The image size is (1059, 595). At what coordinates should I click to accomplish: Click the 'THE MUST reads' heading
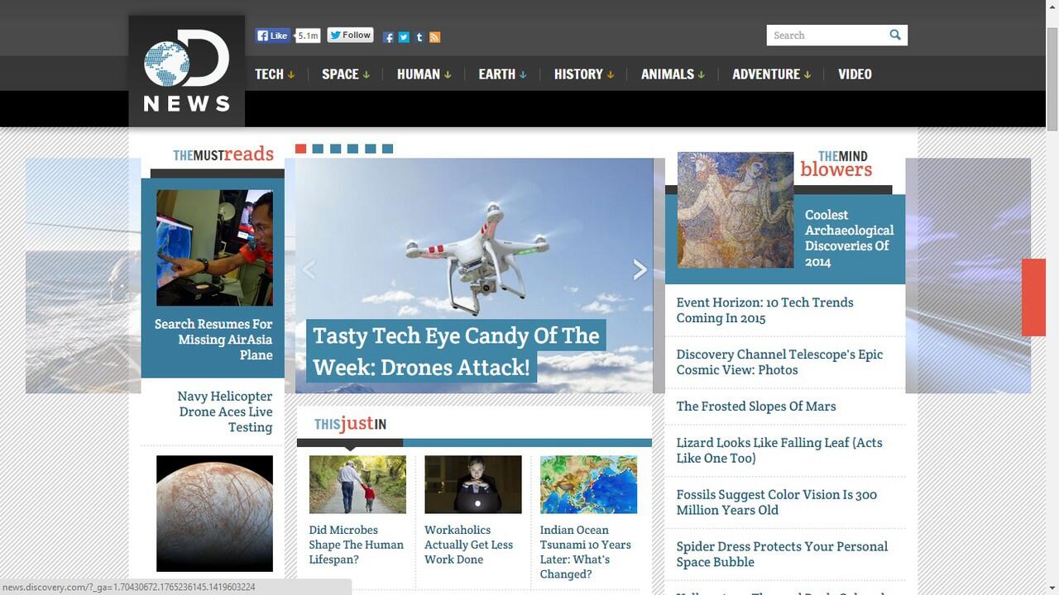coord(223,155)
